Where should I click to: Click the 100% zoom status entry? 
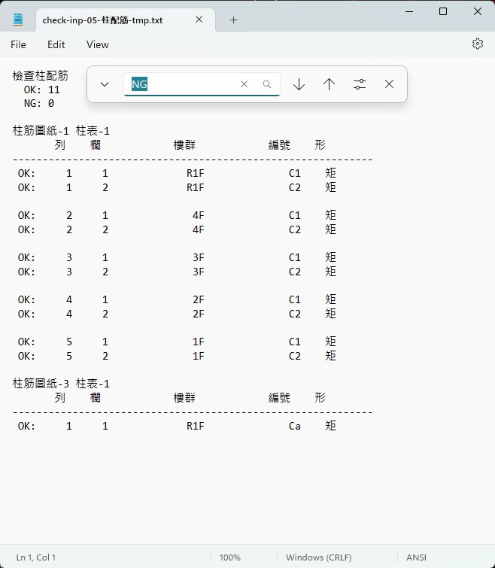[x=229, y=557]
